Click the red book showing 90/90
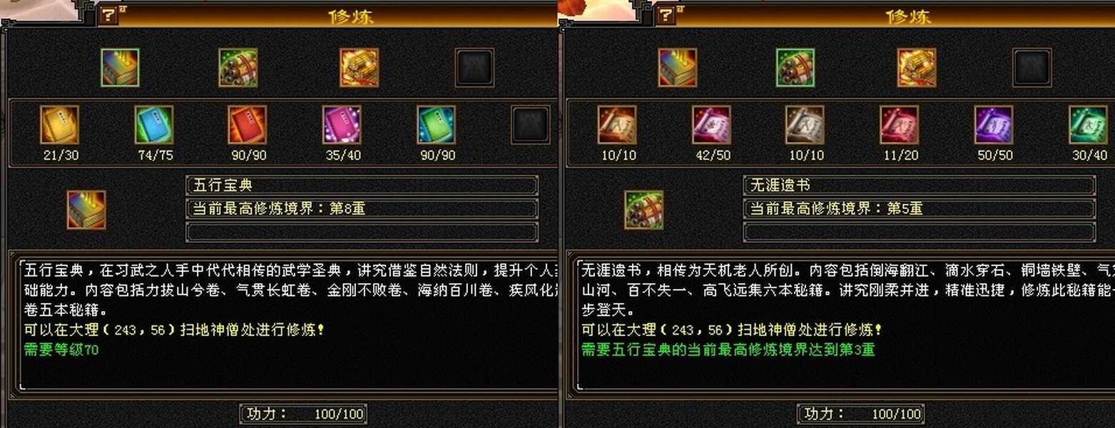This screenshot has width=1115, height=428. pyautogui.click(x=248, y=125)
